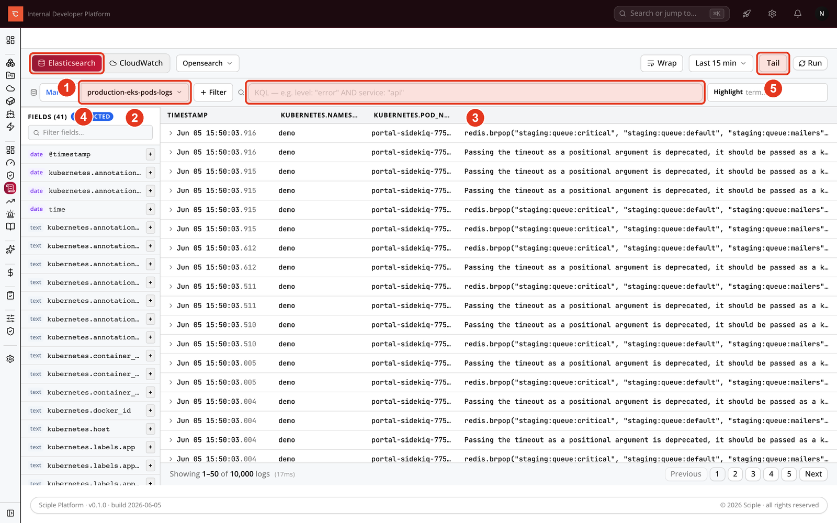
Task: Open the trending arrow metrics icon
Action: tap(10, 201)
